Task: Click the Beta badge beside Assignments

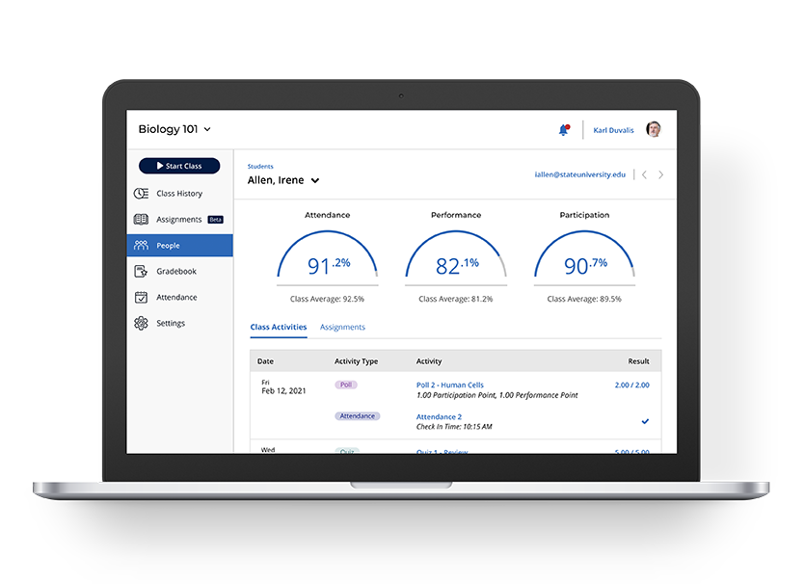Action: 215,220
